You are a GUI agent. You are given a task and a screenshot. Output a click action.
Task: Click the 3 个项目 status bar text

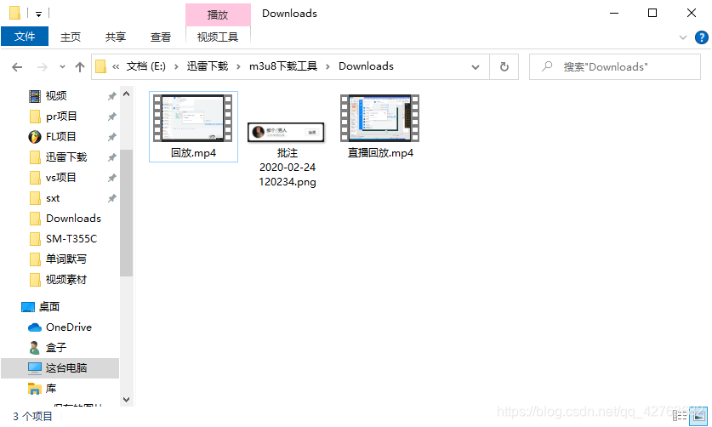32,416
